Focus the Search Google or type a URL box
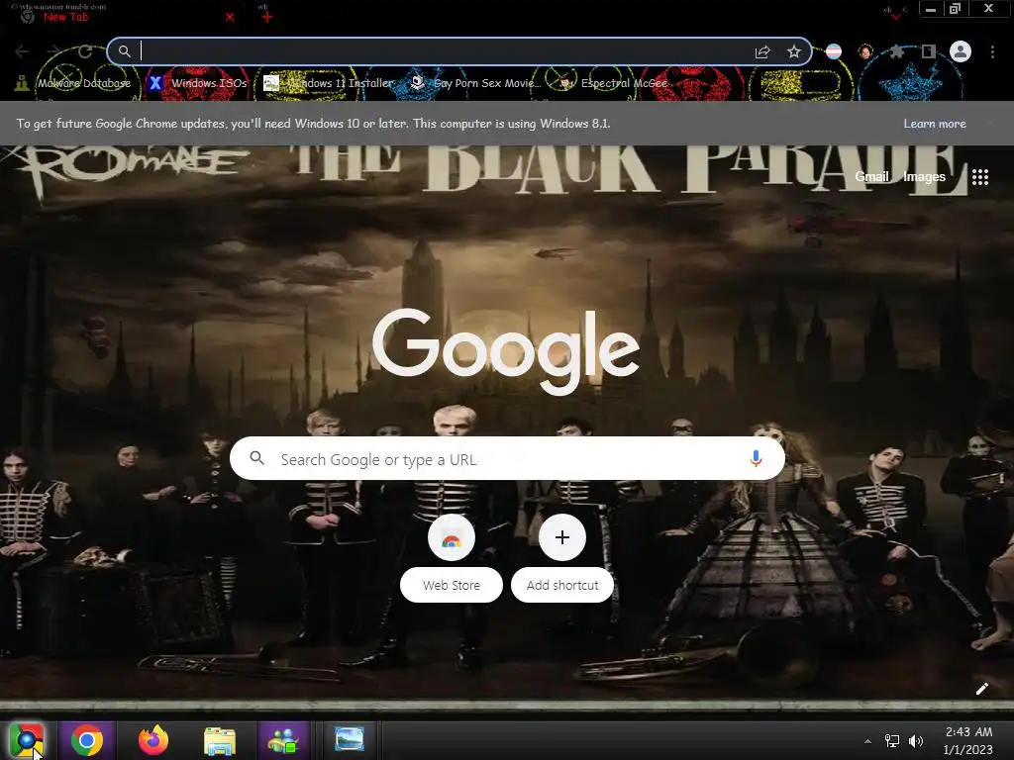Viewport: 1014px width, 760px height. tap(508, 458)
